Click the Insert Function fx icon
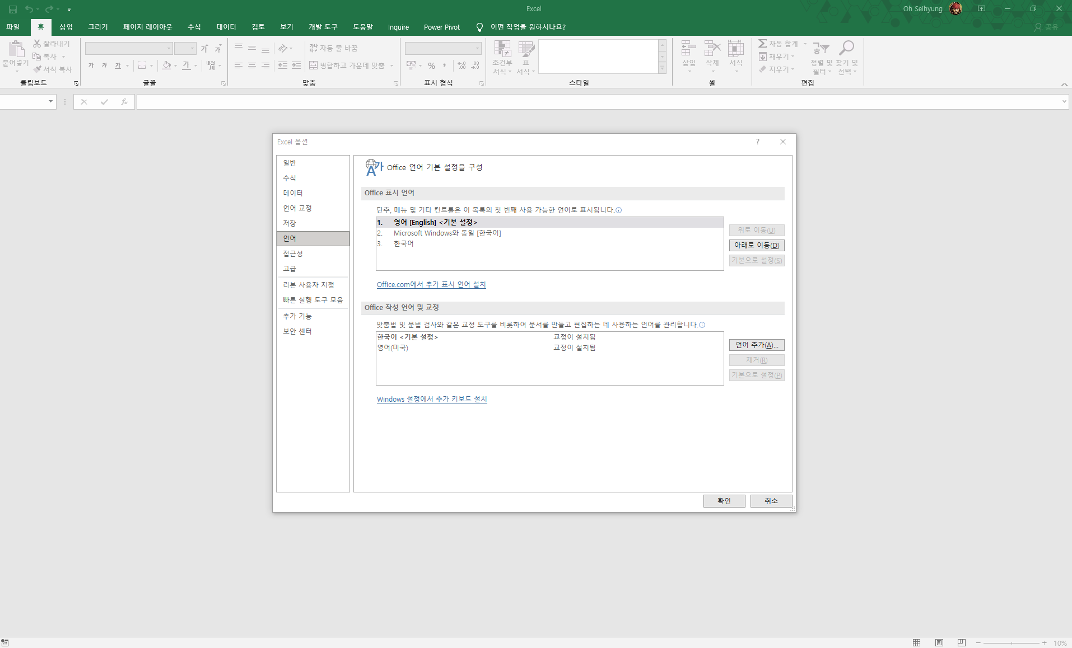 (x=124, y=102)
